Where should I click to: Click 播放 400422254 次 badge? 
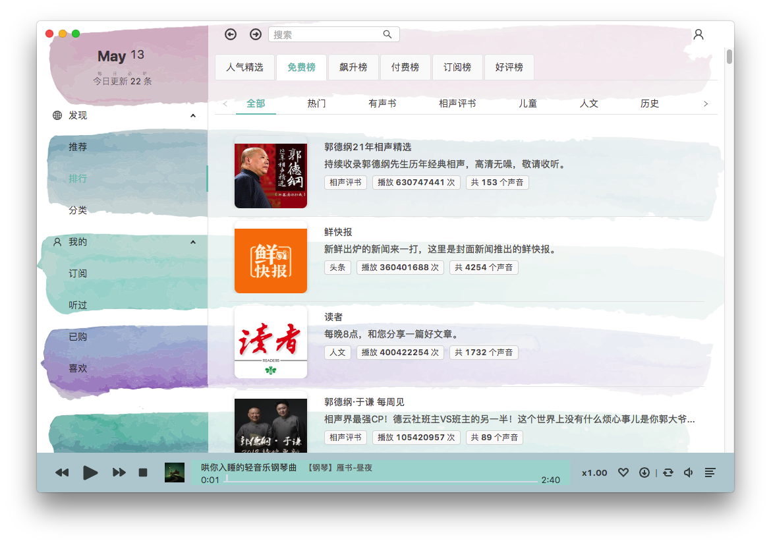[400, 353]
